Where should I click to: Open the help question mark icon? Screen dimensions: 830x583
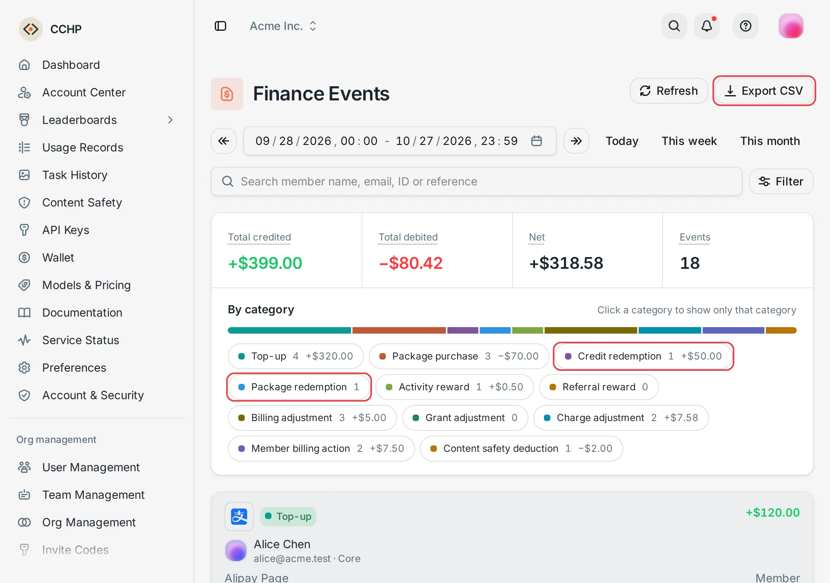746,26
